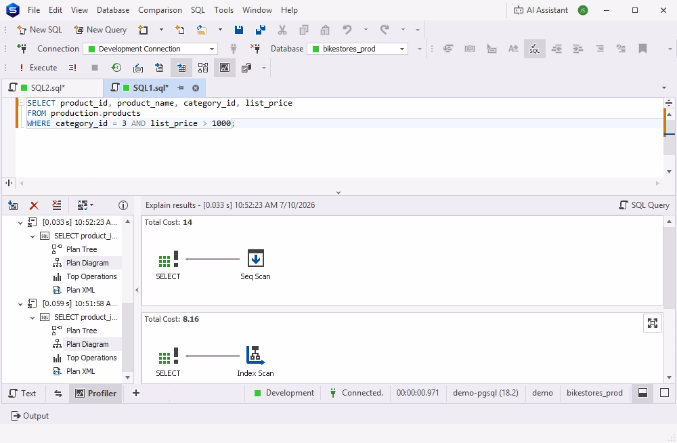Switch to the Text view tab
This screenshot has width=677, height=443.
pos(22,394)
